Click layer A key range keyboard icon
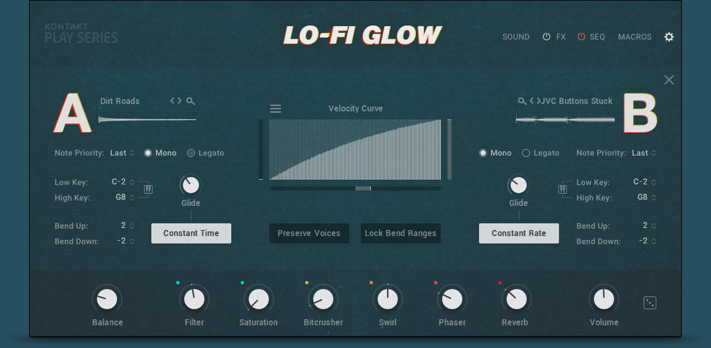This screenshot has width=711, height=348. click(148, 189)
